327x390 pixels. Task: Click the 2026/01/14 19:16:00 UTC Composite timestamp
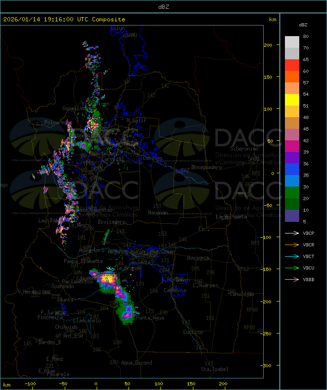tap(64, 19)
